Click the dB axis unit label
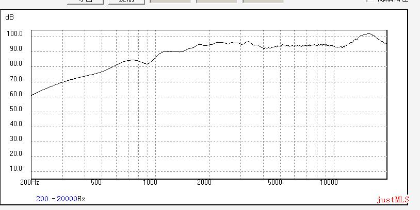Image resolution: width=420 pixels, height=210 pixels. click(9, 17)
